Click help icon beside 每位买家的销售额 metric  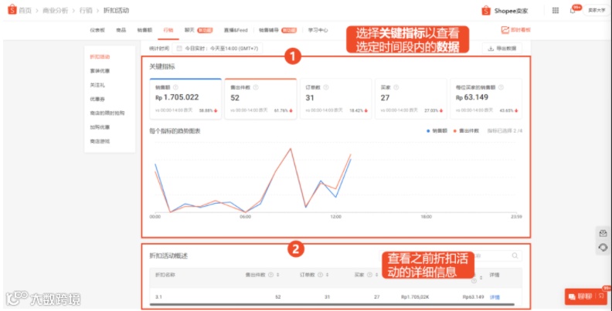point(501,88)
